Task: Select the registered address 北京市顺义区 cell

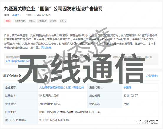Action: click(98, 112)
